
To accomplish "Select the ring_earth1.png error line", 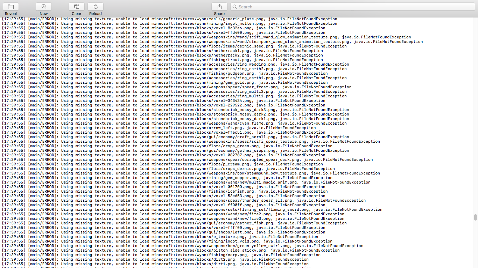I will coord(174,78).
